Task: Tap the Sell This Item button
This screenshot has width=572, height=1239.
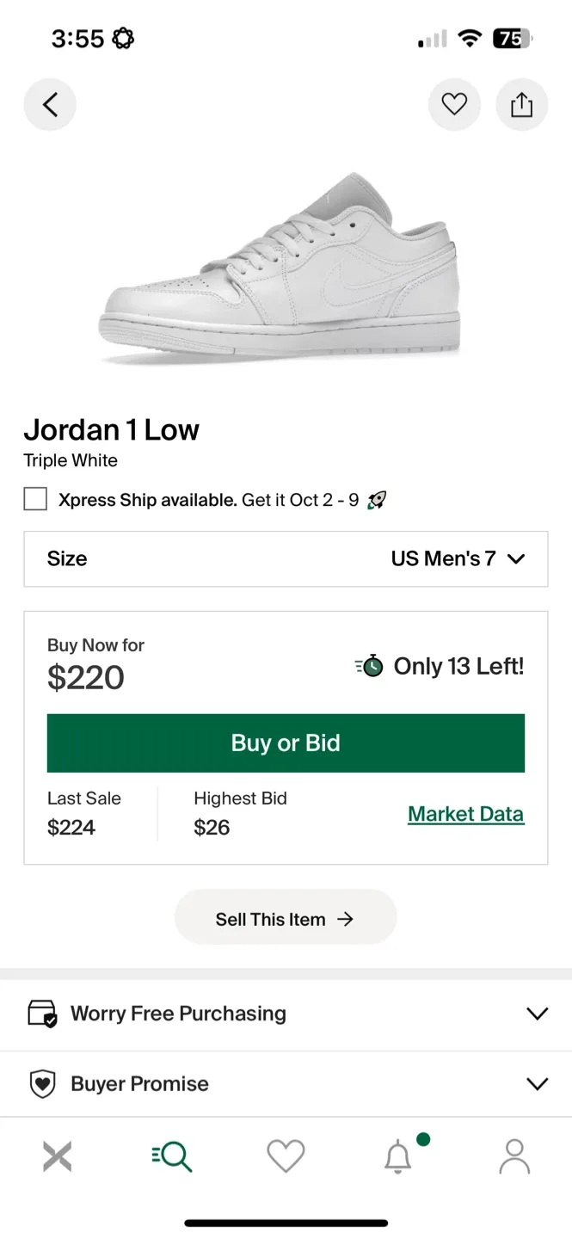Action: pyautogui.click(x=286, y=917)
